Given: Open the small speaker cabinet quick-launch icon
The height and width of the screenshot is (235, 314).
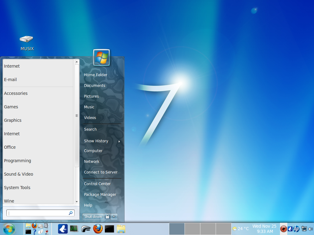Looking at the screenshot, I should [x=46, y=226].
